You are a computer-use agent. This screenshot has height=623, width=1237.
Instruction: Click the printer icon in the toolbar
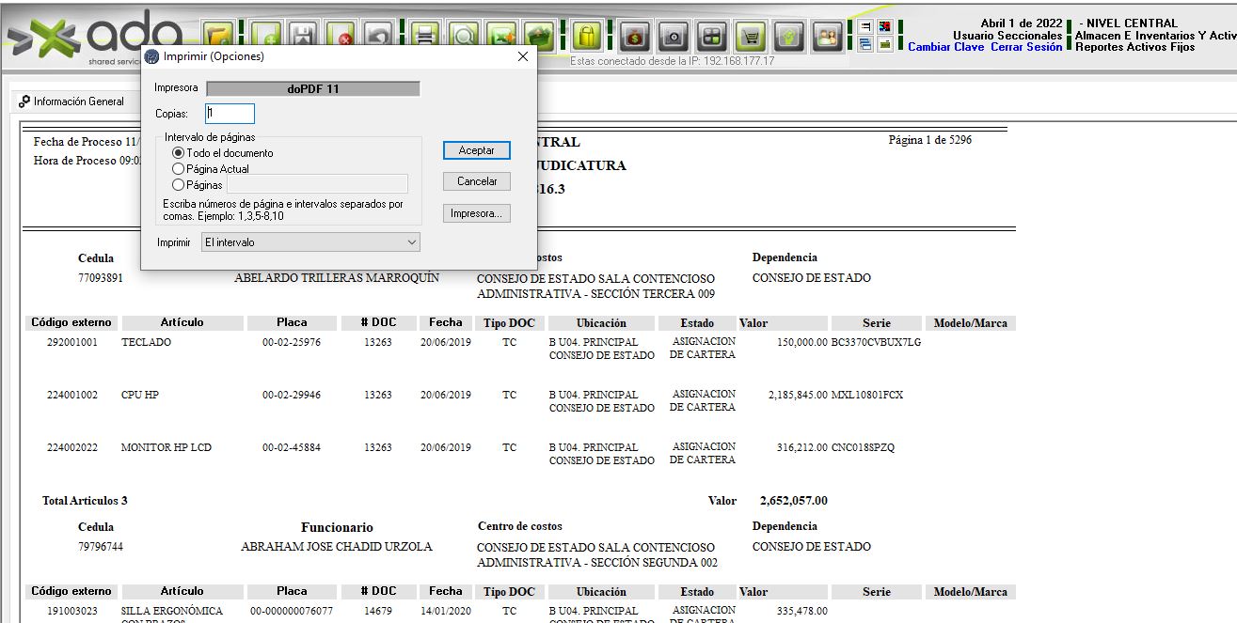[x=425, y=36]
